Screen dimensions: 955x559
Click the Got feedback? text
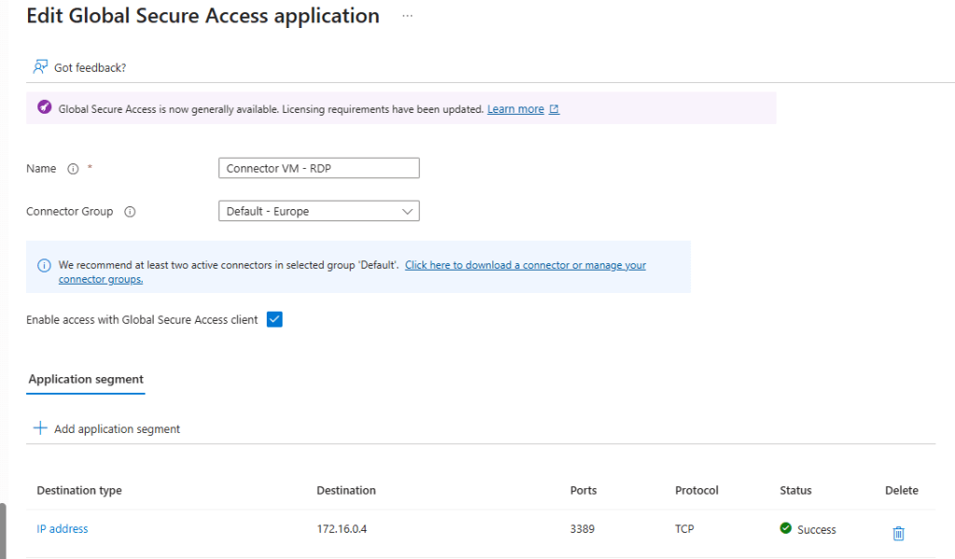click(x=90, y=68)
